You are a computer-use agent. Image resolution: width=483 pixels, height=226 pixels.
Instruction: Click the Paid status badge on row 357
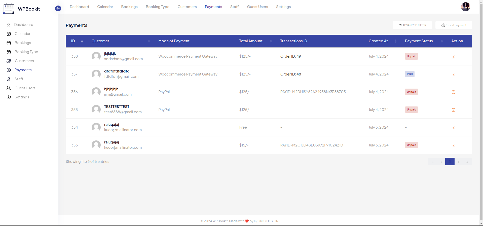[410, 74]
